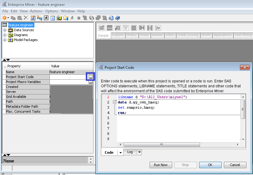Select the Merge node icon

142,28
